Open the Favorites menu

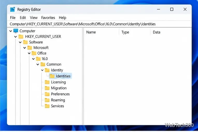[x=48, y=18]
